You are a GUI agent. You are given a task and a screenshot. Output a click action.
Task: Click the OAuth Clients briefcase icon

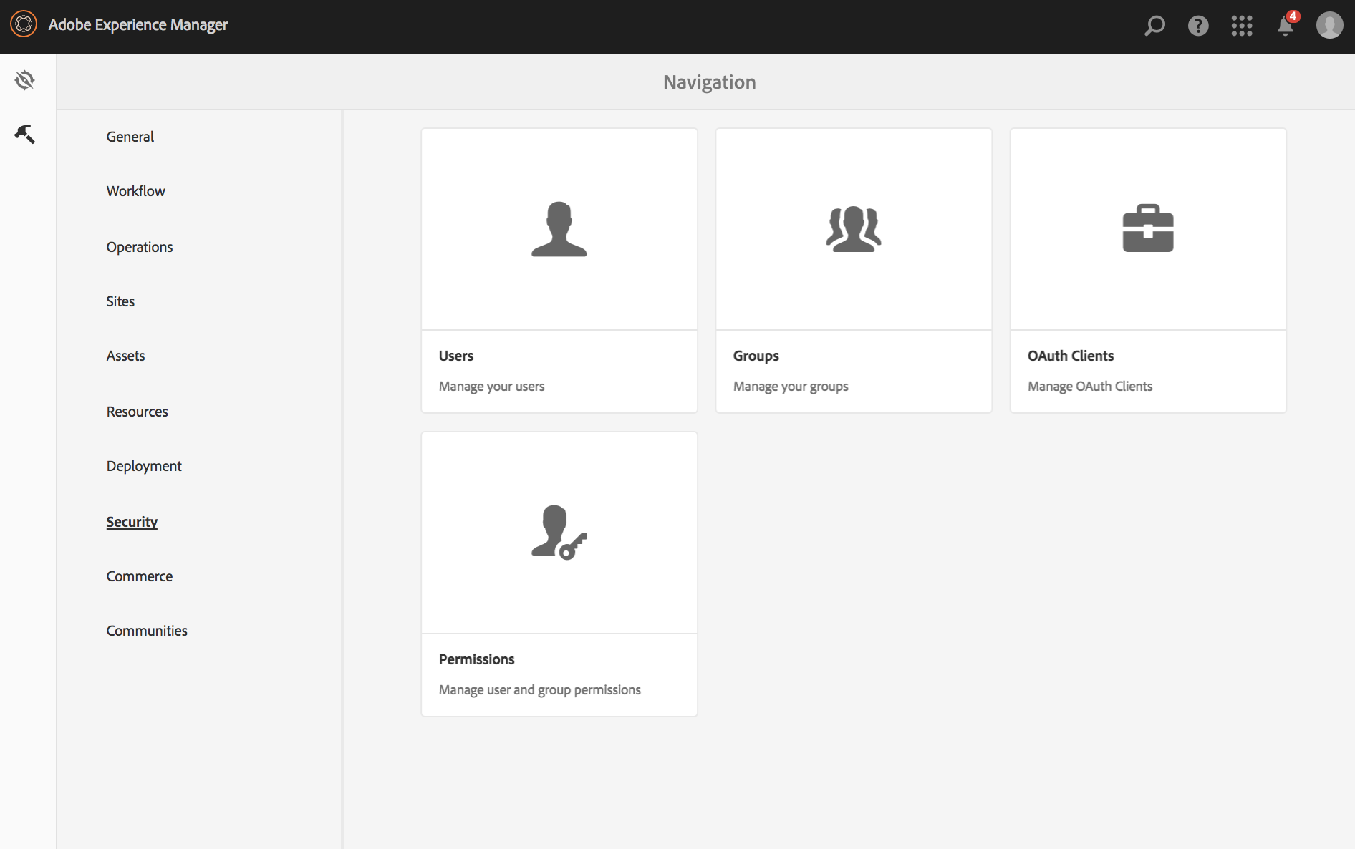pyautogui.click(x=1148, y=228)
